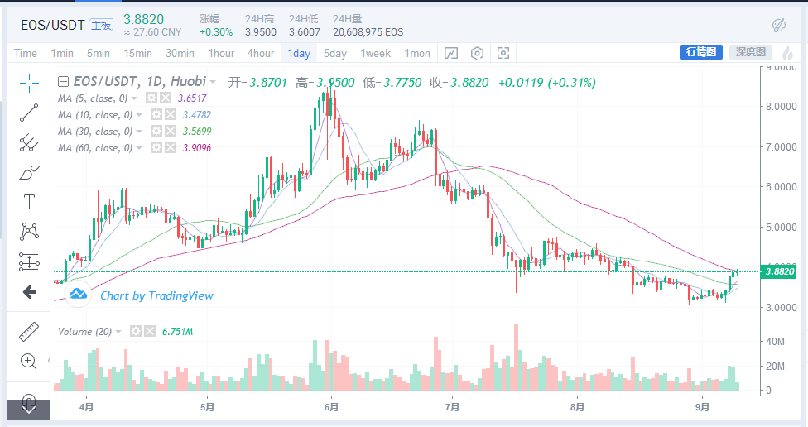This screenshot has width=808, height=427.
Task: Click the 行情图 market chart button
Action: pyautogui.click(x=701, y=52)
